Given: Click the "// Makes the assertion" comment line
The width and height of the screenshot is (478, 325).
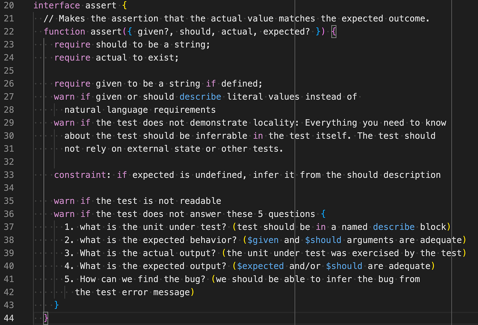Looking at the screenshot, I should click(x=236, y=18).
